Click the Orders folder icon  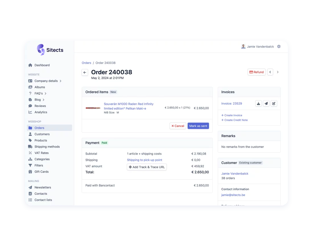(30, 128)
